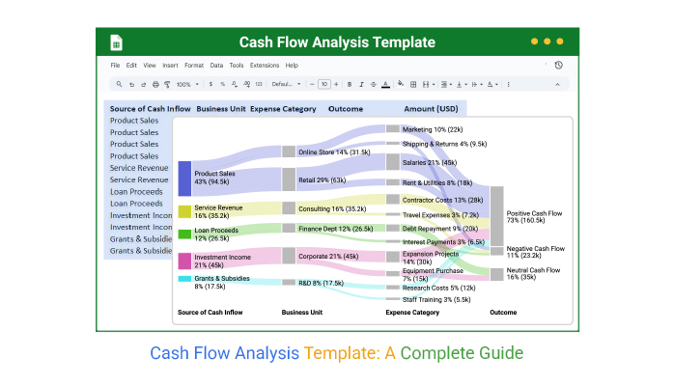Select the paint format tool

166,84
